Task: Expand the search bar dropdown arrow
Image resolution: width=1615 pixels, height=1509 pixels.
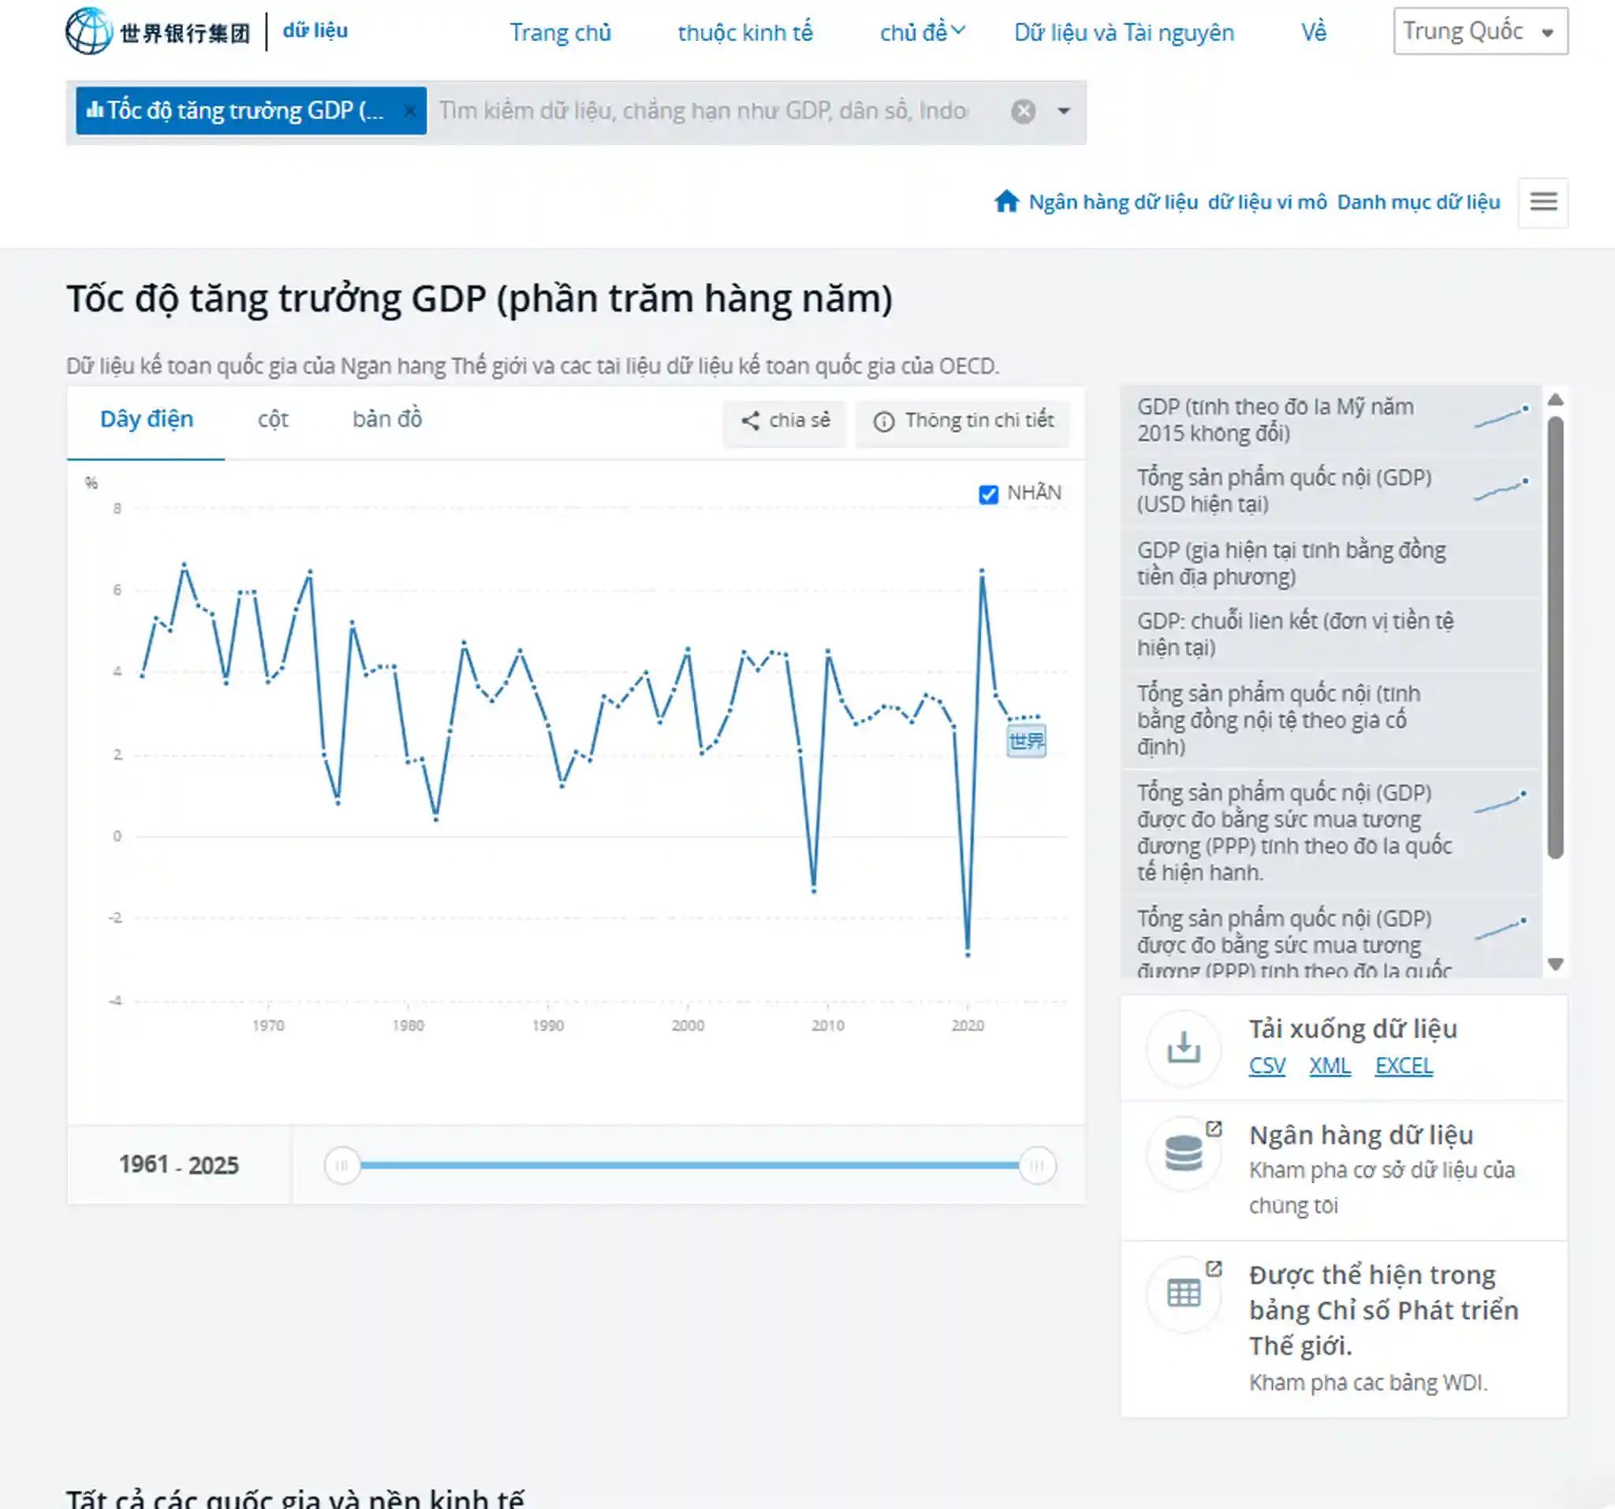Action: pyautogui.click(x=1064, y=111)
